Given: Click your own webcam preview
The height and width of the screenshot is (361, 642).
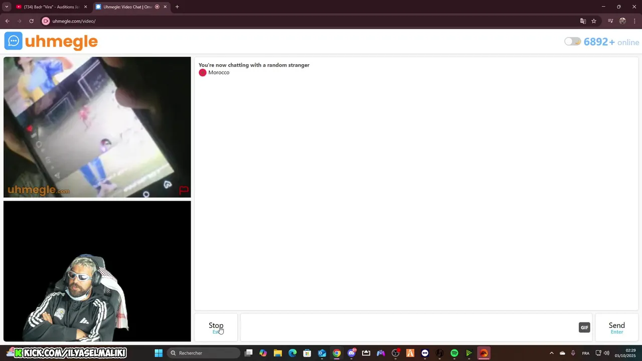Looking at the screenshot, I should point(97,271).
